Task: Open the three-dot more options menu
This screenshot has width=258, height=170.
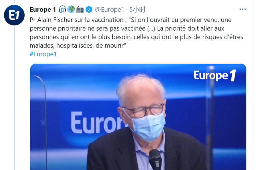Action: click(243, 9)
